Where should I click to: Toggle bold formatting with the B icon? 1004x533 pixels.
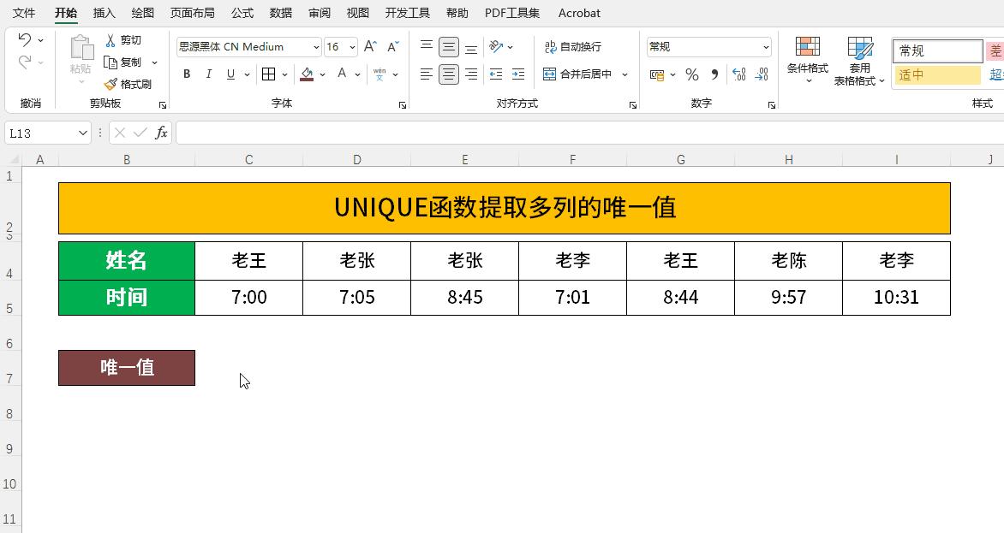(x=186, y=74)
